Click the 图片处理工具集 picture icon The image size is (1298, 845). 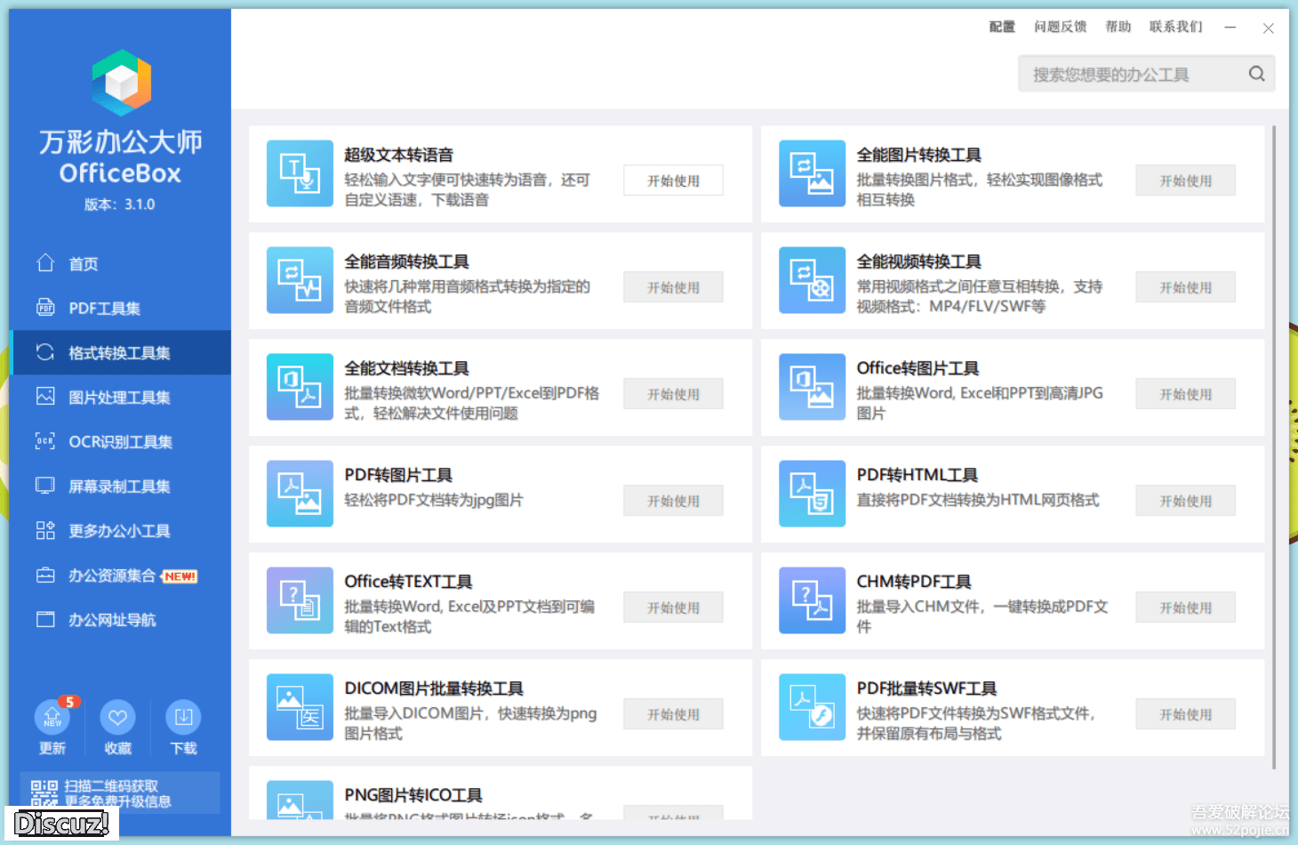point(45,396)
